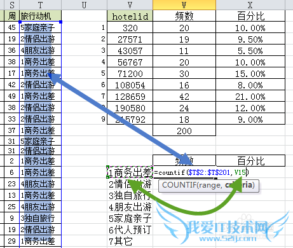Select hotelid cell 190580
293x248 pixels.
click(x=130, y=107)
